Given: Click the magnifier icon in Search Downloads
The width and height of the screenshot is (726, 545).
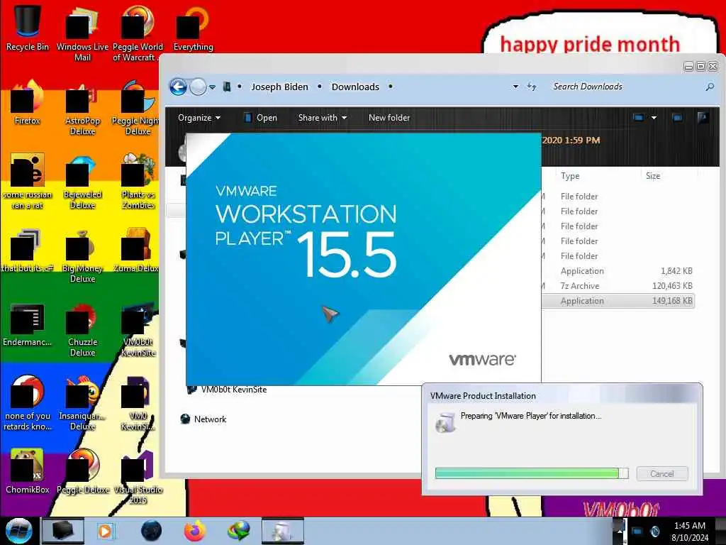Looking at the screenshot, I should (710, 87).
